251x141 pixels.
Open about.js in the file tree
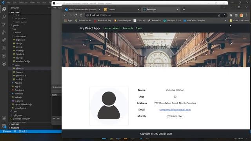click(20, 69)
